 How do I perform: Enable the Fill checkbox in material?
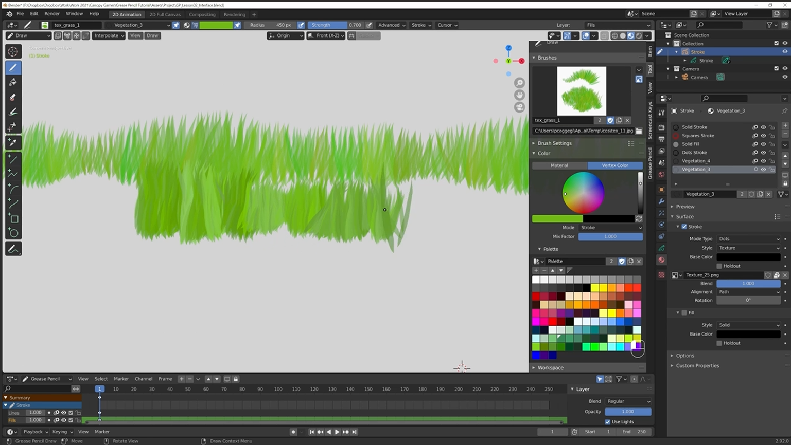pos(684,312)
